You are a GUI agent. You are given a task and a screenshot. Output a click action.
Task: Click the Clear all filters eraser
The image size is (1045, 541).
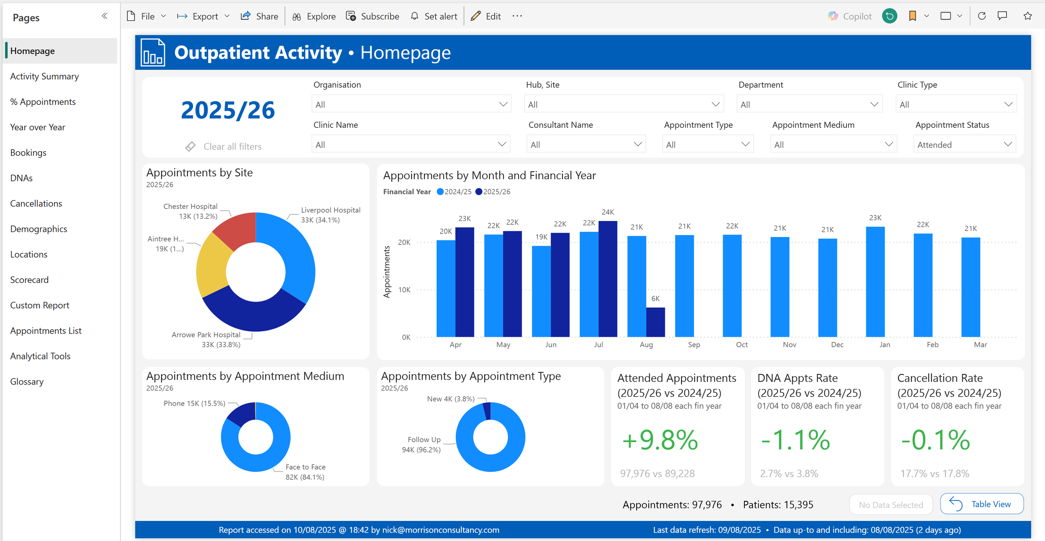pos(191,146)
